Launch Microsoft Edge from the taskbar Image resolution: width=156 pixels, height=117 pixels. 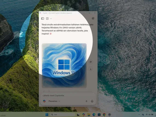click(x=94, y=115)
